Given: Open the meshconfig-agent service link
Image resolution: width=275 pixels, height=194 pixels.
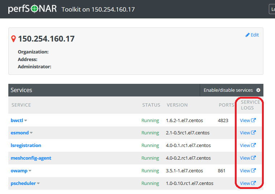Looking at the screenshot, I should click(x=31, y=158).
